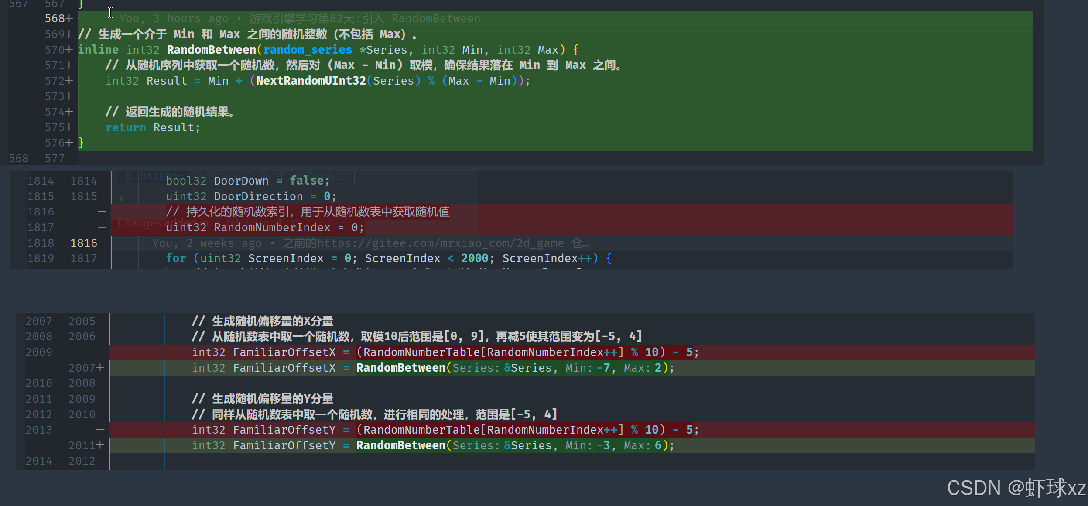Click the git blame note 'You, 3 hours ago'
The width and height of the screenshot is (1088, 506).
[174, 19]
